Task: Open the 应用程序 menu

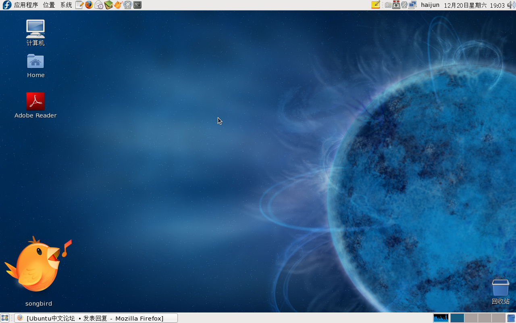Action: tap(26, 5)
